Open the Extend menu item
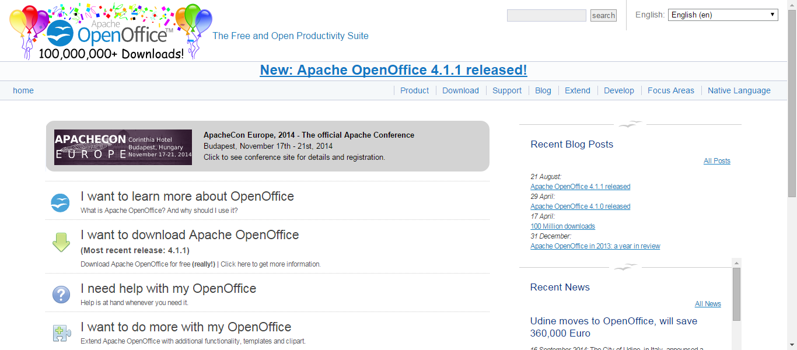The image size is (797, 350). (578, 90)
